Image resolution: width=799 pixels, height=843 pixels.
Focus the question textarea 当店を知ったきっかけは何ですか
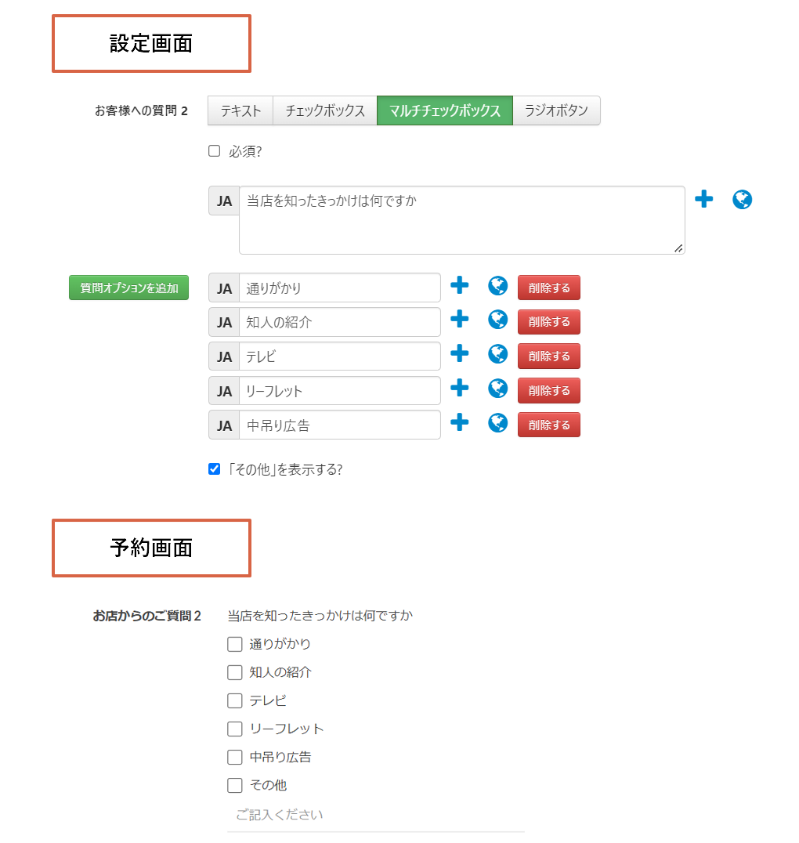[x=462, y=220]
